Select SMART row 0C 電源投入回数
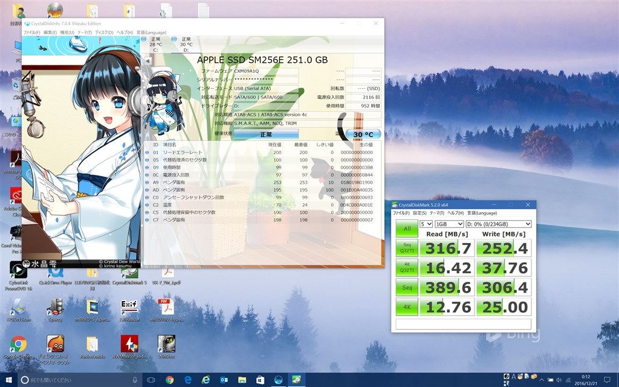The image size is (619, 387). coord(259,175)
